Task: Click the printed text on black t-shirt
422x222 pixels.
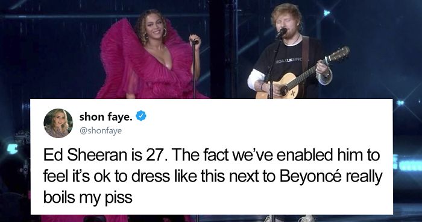Action: click(x=288, y=60)
